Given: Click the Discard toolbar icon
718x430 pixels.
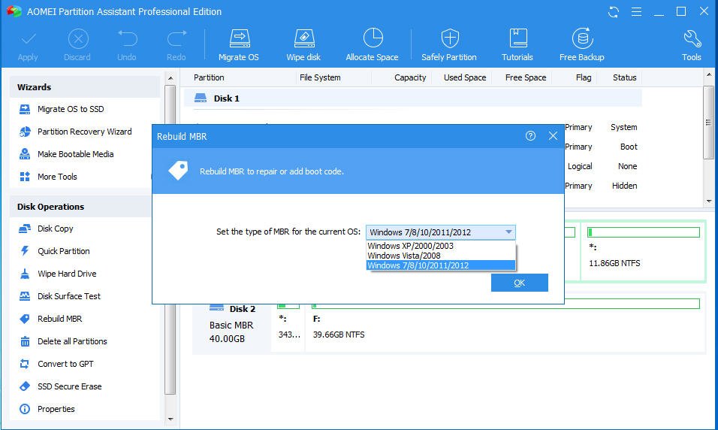Looking at the screenshot, I should tap(78, 39).
